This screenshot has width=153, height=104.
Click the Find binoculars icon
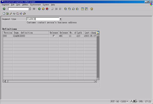coord(56,9)
